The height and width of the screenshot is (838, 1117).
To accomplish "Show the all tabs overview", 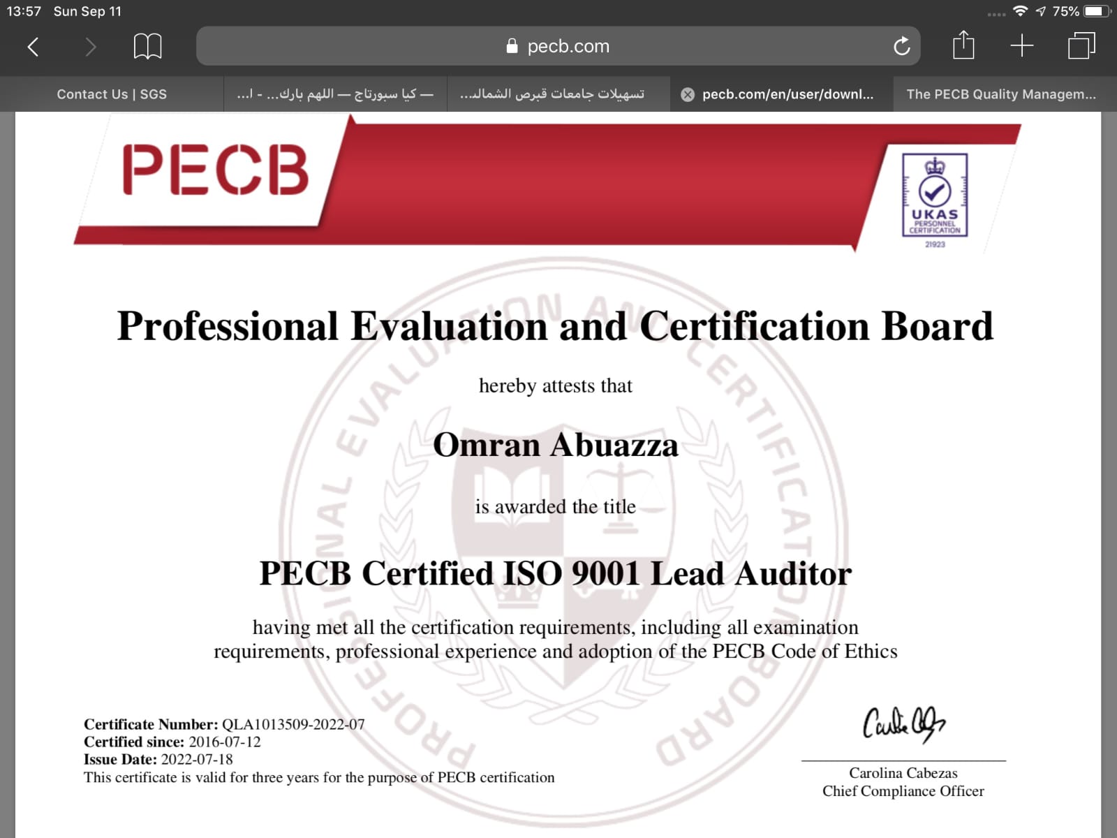I will (x=1081, y=46).
